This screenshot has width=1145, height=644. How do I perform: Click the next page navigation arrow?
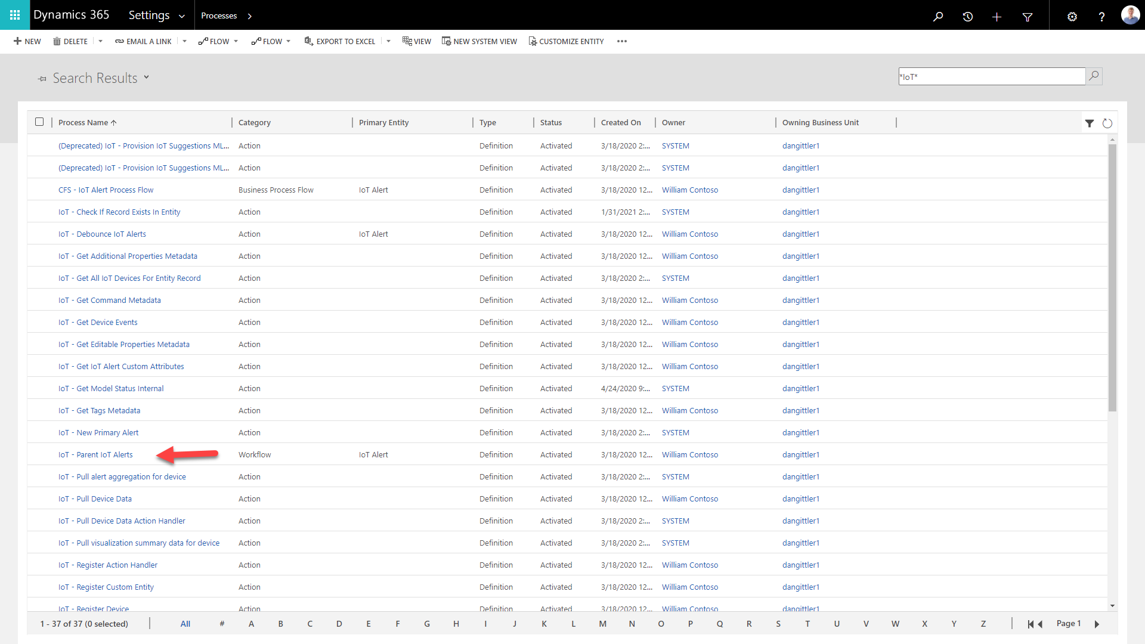1098,624
